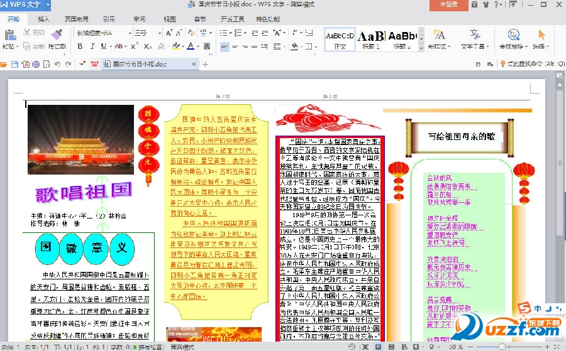Click the Select (选择) arrow tool
Viewport: 566px width, 351px height.
click(x=541, y=39)
